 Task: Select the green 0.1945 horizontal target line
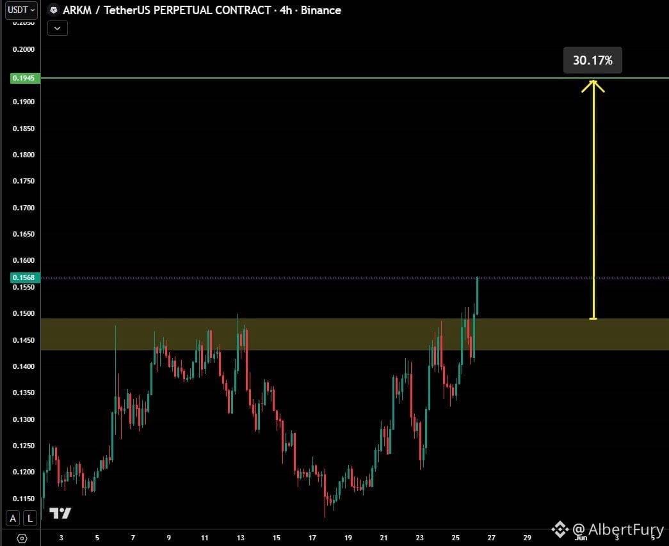(355, 78)
